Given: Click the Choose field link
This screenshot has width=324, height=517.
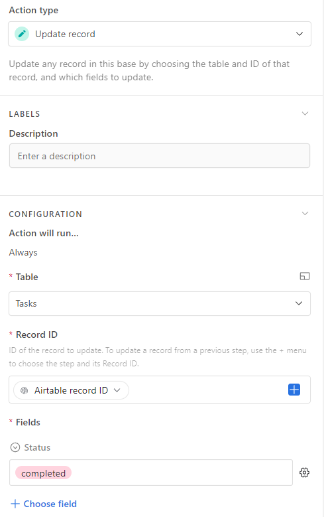Looking at the screenshot, I should coord(50,504).
